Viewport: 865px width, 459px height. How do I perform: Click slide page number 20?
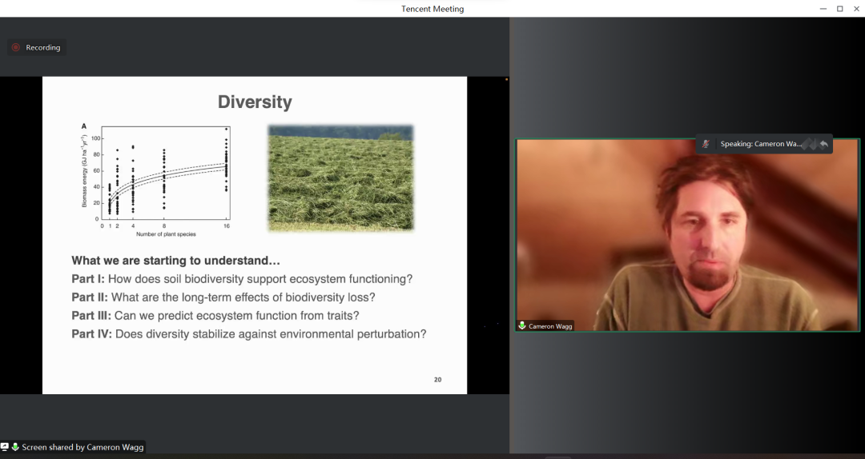point(437,380)
